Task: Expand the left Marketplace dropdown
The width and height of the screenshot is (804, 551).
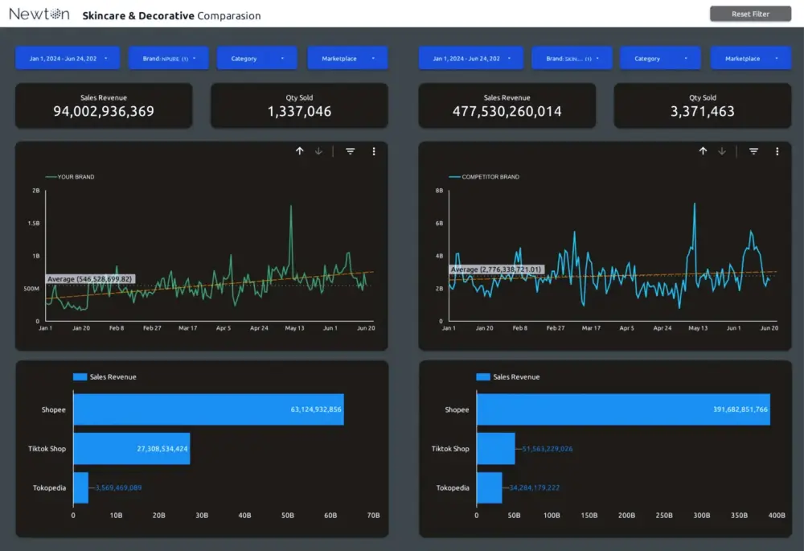Action: [347, 58]
